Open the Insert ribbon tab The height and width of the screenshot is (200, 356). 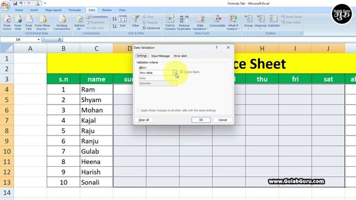tap(34, 10)
